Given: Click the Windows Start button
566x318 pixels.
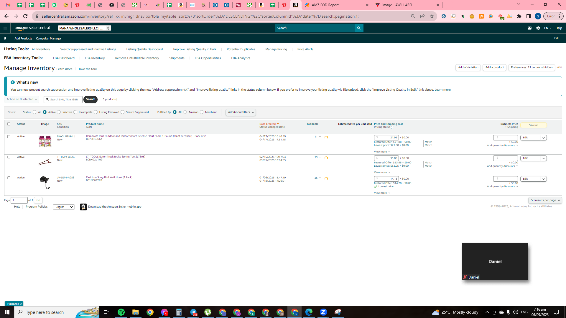Looking at the screenshot, I should pos(7,312).
